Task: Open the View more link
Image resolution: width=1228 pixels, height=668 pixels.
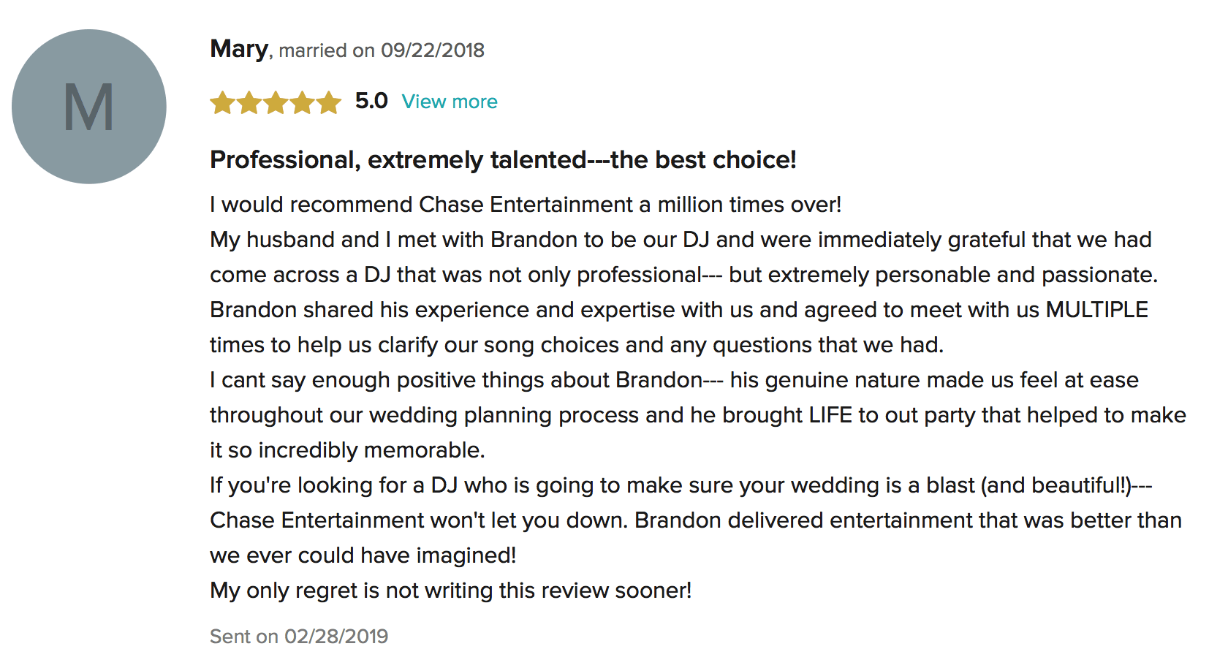Action: 449,102
